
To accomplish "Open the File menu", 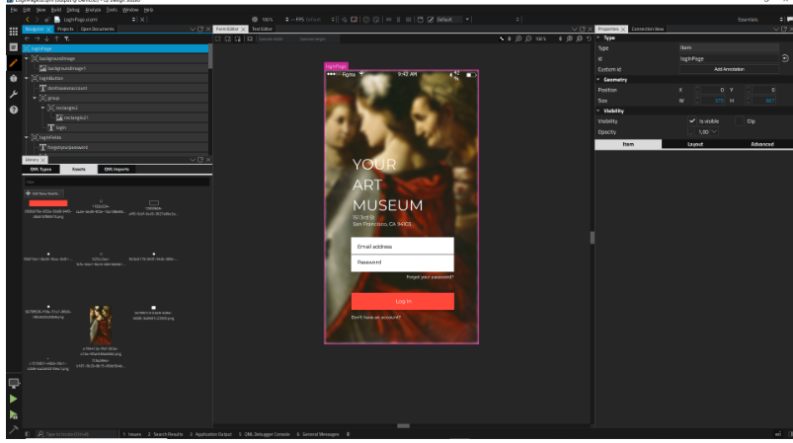I will 14,10.
